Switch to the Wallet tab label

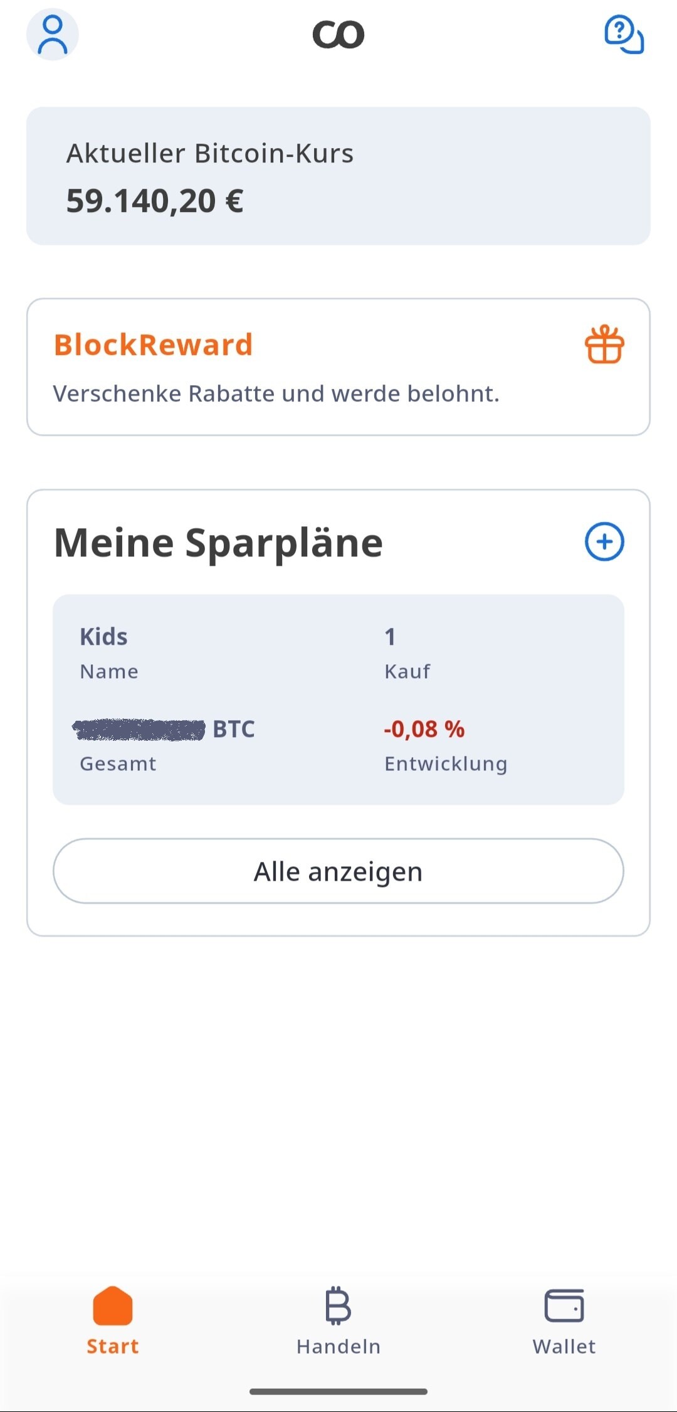click(564, 1346)
